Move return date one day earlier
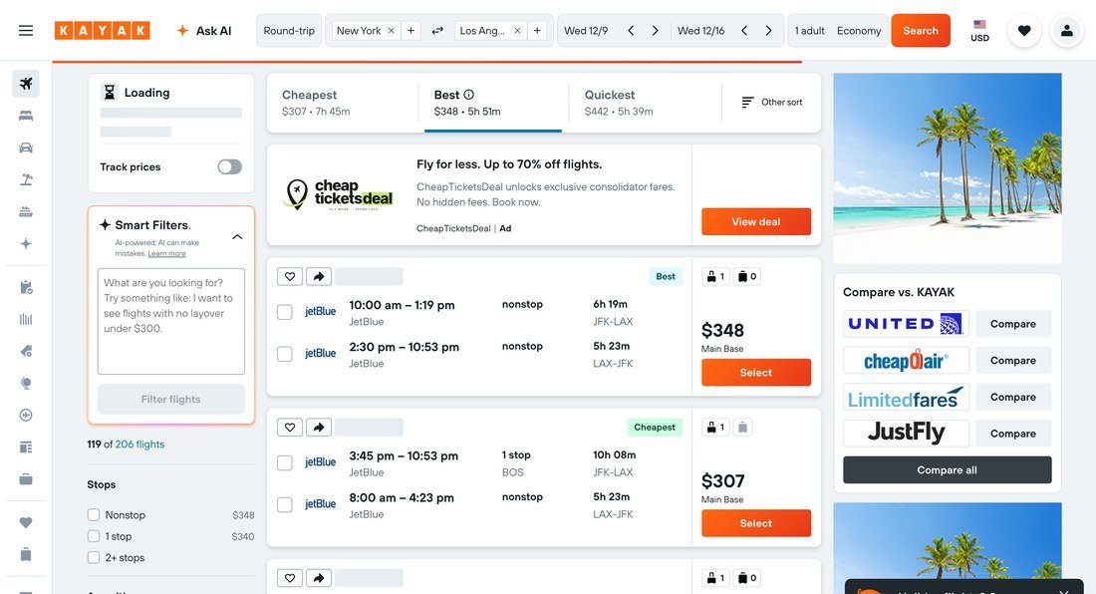 point(744,31)
